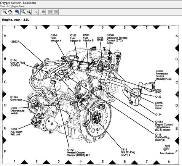
Task: Click the zoom in magnifier with plus
Action: click(x=23, y=12)
